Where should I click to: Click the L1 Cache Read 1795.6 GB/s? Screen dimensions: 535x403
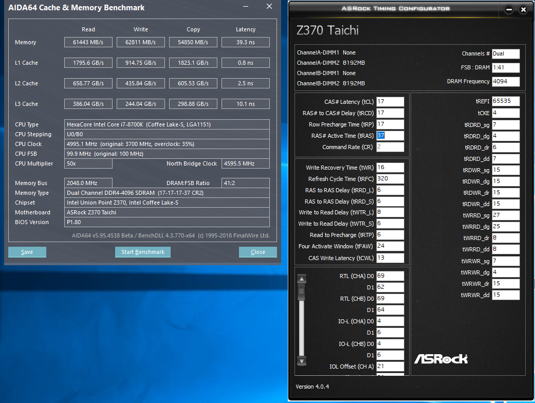coord(88,63)
